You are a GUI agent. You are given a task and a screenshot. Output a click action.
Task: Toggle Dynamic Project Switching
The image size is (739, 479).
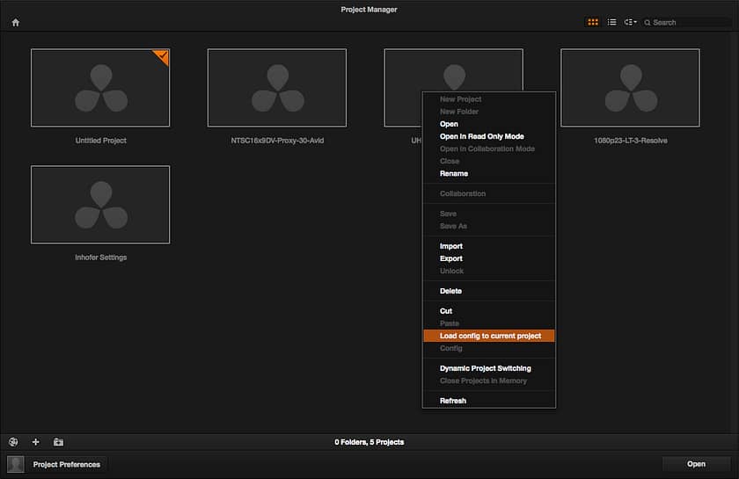pyautogui.click(x=489, y=368)
